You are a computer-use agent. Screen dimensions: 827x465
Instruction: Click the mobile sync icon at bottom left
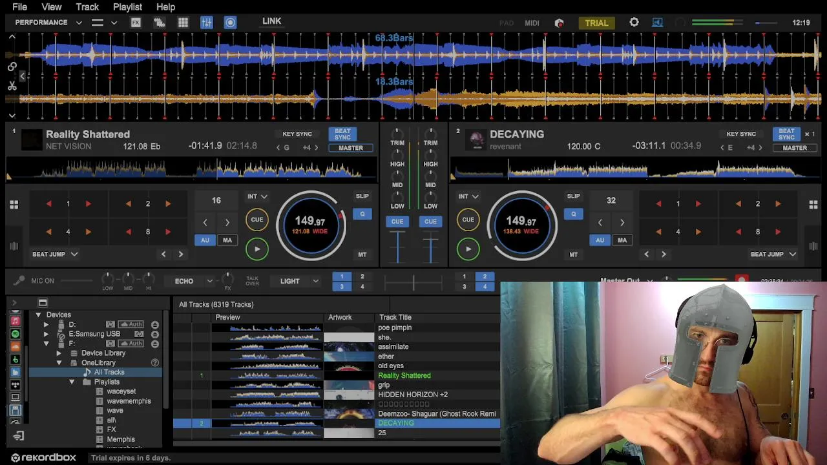pos(18,437)
